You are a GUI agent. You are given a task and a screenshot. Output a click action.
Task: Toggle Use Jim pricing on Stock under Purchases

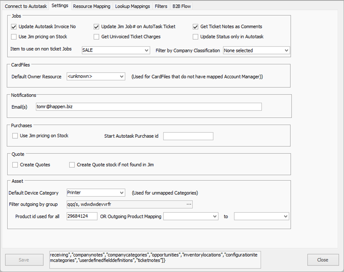point(15,136)
